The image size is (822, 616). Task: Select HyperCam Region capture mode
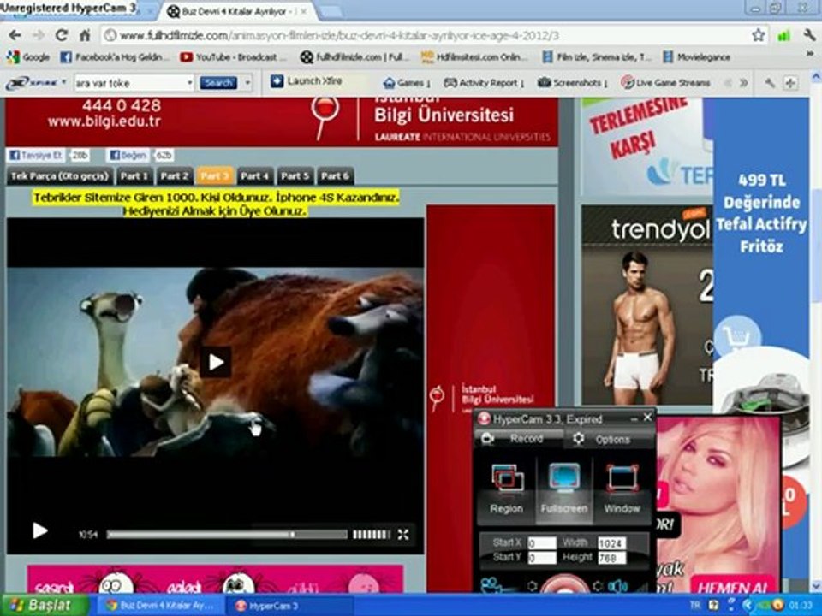pyautogui.click(x=506, y=489)
